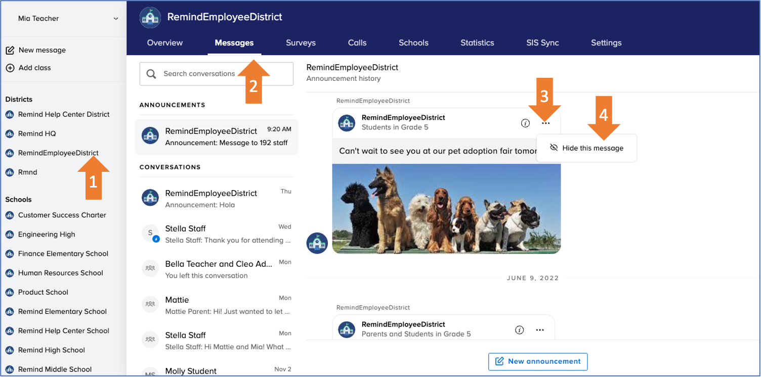
Task: Open three-dot menu on Parents and Students message
Action: (x=540, y=330)
